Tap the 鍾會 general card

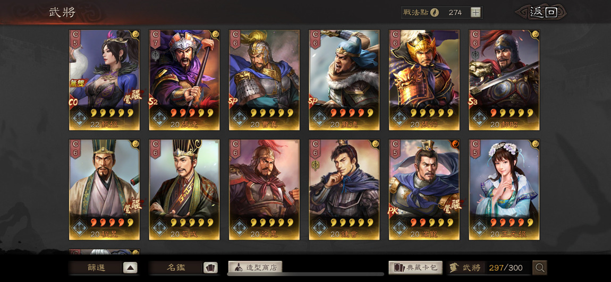click(x=344, y=190)
